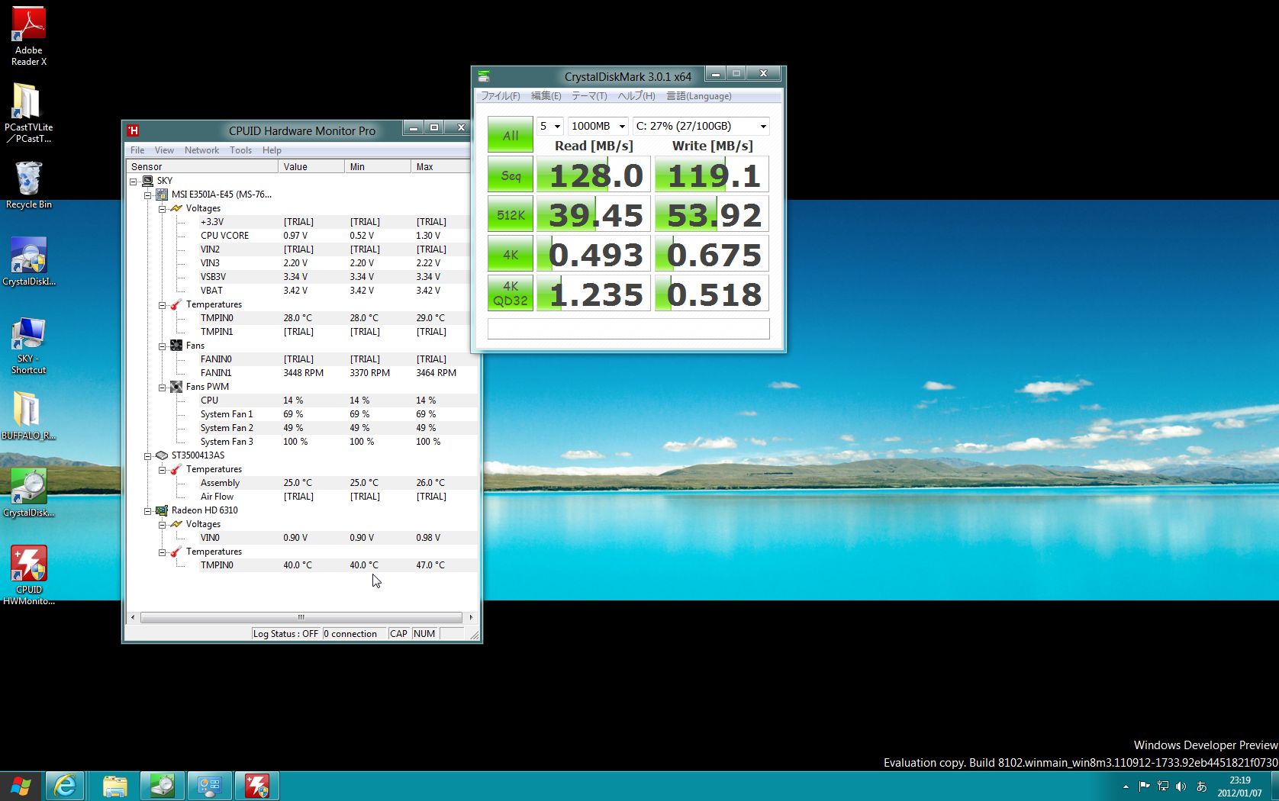The height and width of the screenshot is (801, 1279).
Task: Collapse the MSI E350IA-E45 node
Action: pyautogui.click(x=148, y=195)
